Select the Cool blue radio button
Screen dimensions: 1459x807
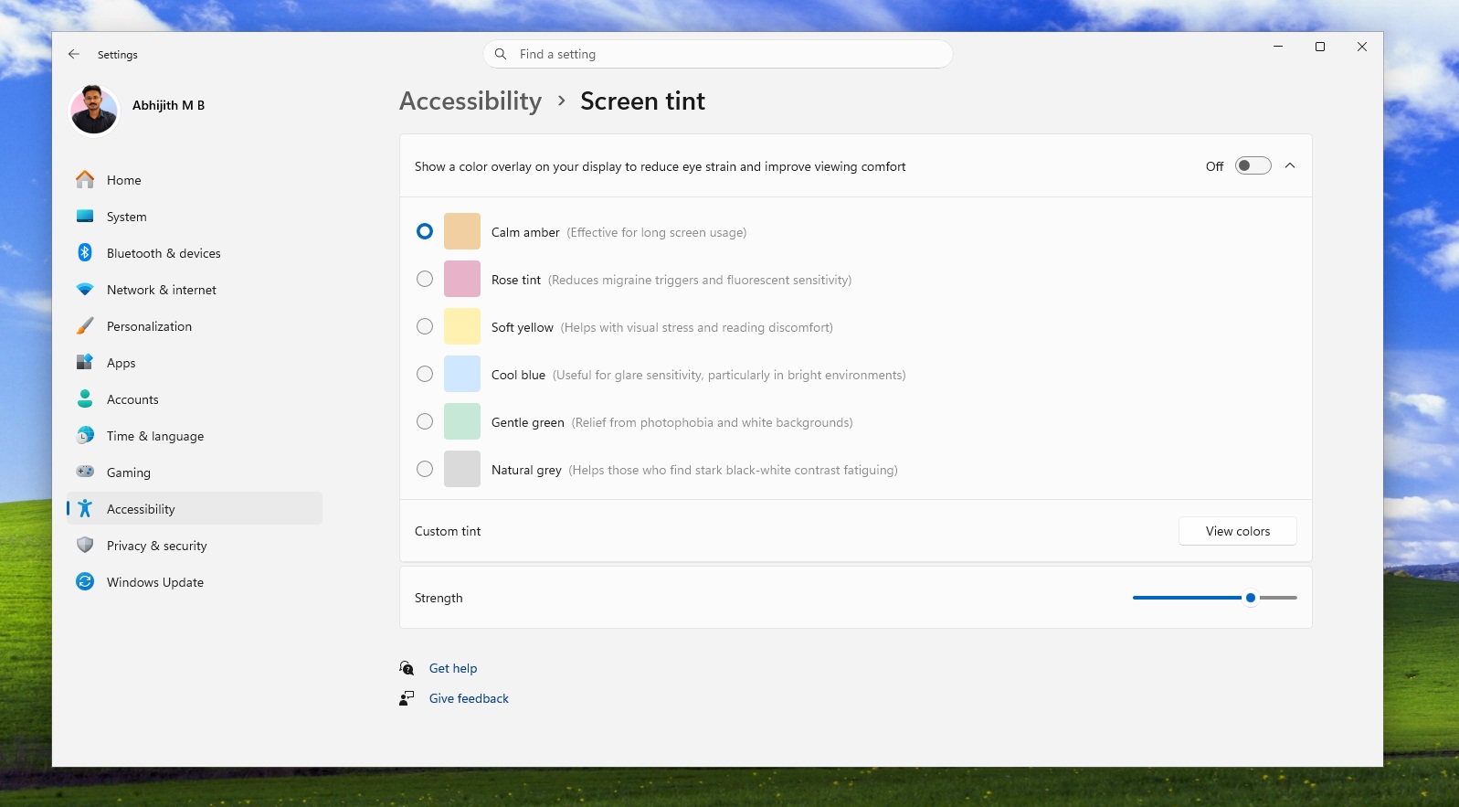tap(425, 374)
